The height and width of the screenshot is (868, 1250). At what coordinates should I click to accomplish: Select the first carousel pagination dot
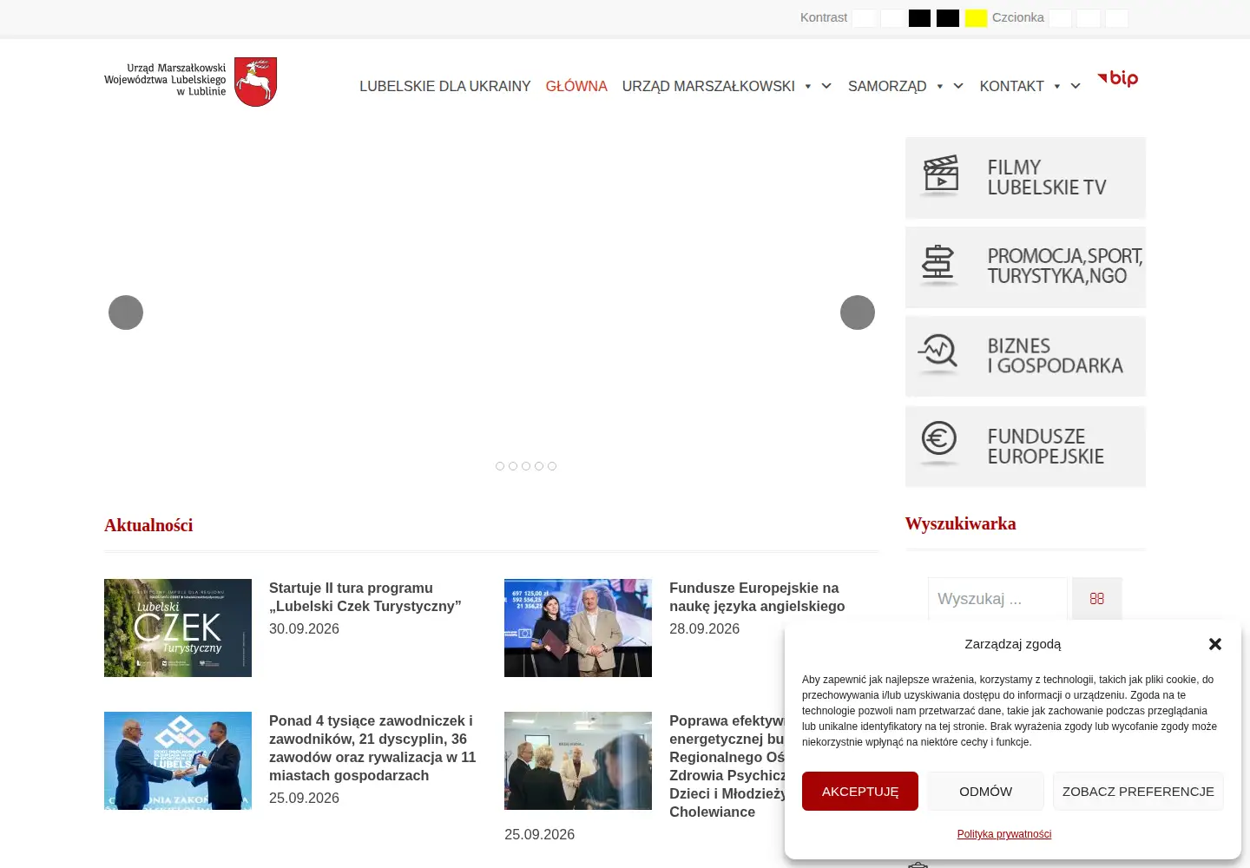click(500, 466)
